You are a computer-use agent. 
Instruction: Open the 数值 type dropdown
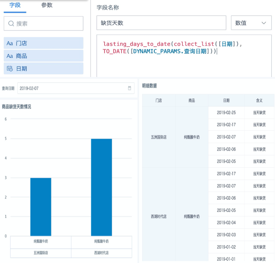[251, 23]
